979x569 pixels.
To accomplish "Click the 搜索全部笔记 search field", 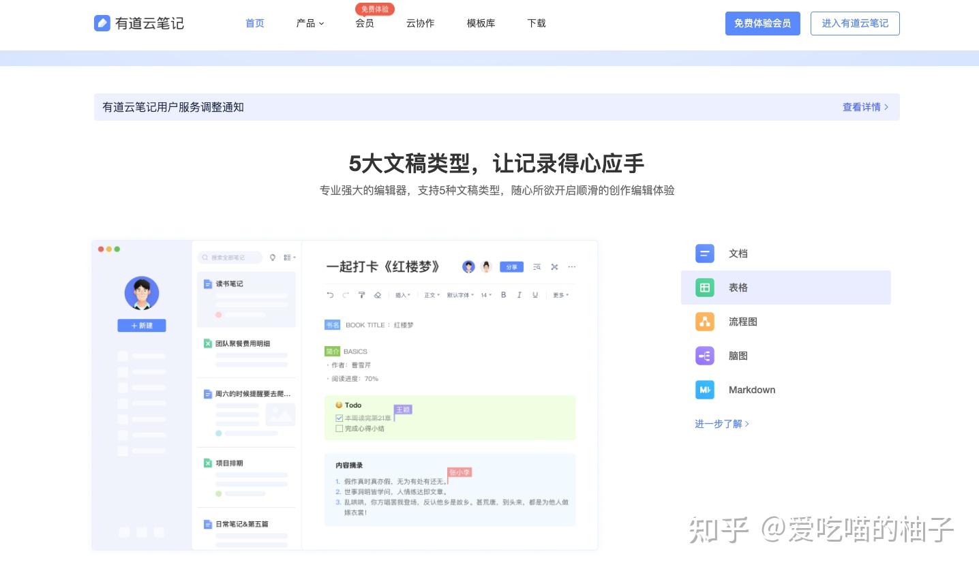I will (230, 258).
